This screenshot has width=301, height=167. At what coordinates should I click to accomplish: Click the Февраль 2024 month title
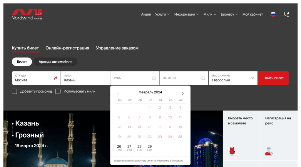pos(150,92)
